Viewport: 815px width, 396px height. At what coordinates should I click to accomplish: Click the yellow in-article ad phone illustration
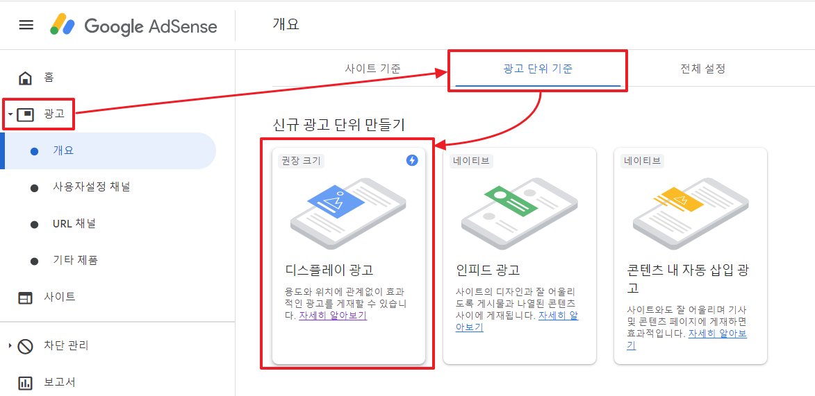[690, 214]
